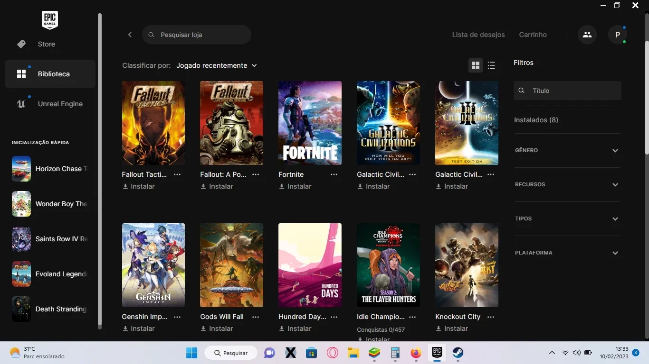The image size is (649, 364).
Task: Filter by Instalados (8)
Action: [x=536, y=120]
